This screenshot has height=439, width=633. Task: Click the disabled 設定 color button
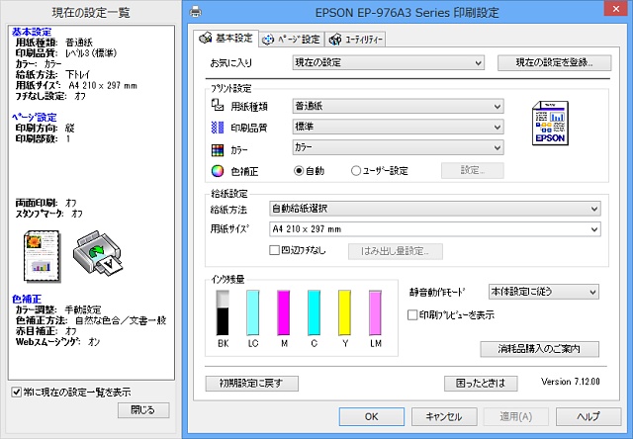pyautogui.click(x=473, y=170)
